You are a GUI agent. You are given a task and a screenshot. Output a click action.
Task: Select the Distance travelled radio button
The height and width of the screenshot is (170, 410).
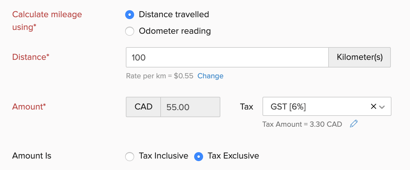coord(130,15)
